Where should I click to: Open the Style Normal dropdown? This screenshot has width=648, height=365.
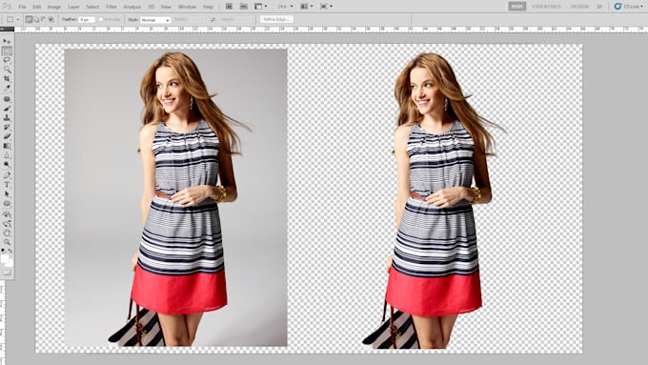click(155, 20)
